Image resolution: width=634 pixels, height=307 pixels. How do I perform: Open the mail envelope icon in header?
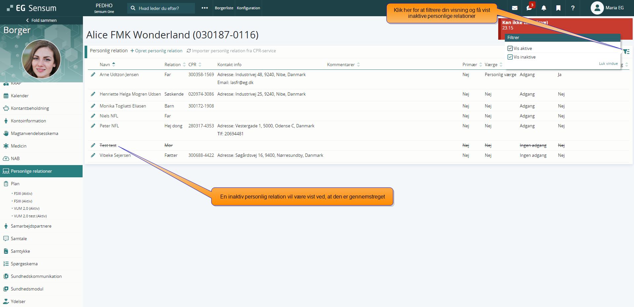(x=515, y=8)
